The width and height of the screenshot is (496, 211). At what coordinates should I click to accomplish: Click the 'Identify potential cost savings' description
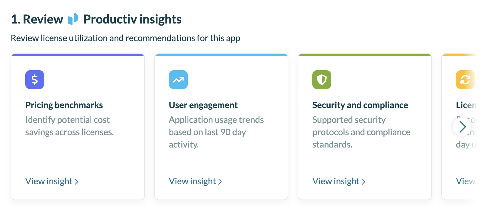point(69,126)
